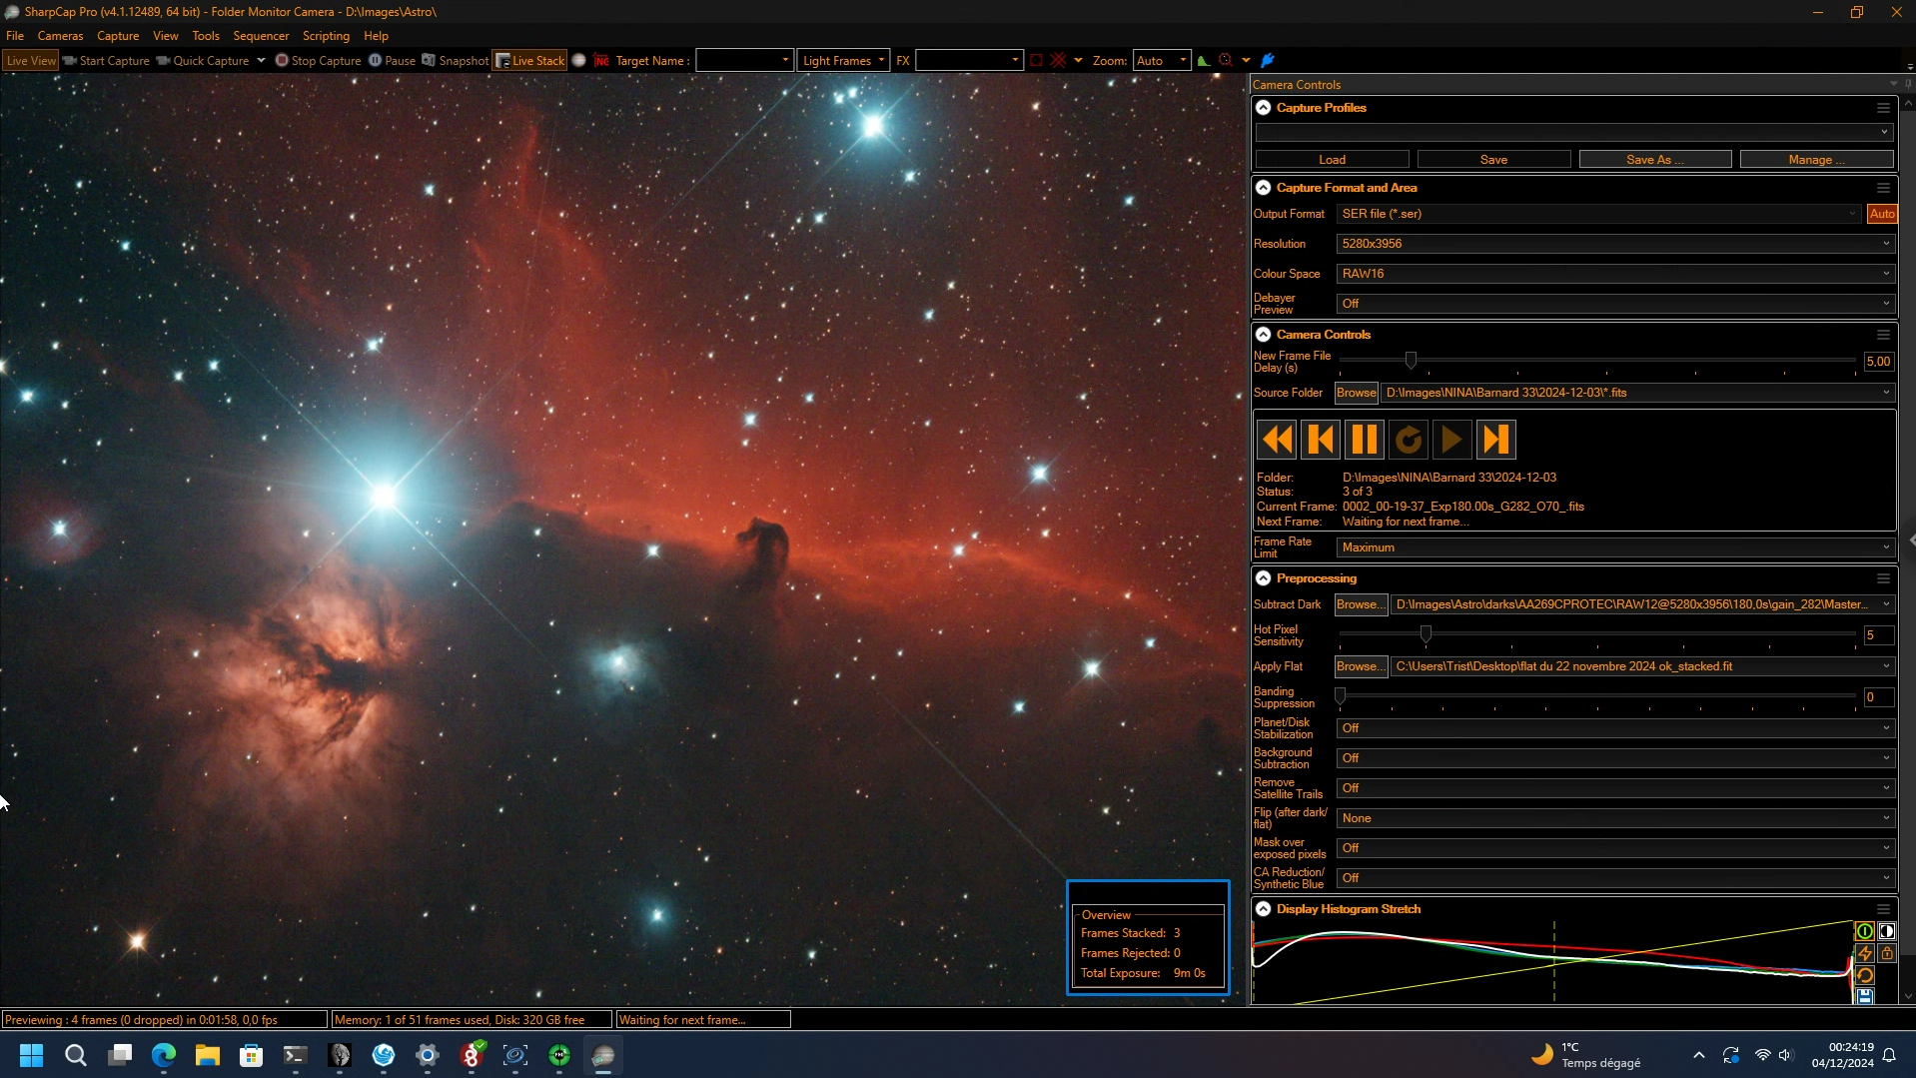This screenshot has height=1078, width=1916.
Task: Toggle the histogram stretch on/off green icon
Action: tap(1864, 931)
